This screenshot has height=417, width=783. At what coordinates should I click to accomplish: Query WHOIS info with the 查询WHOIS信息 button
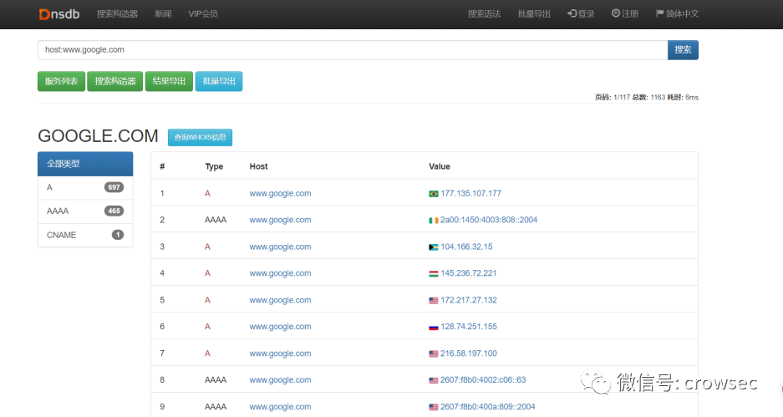(x=200, y=137)
